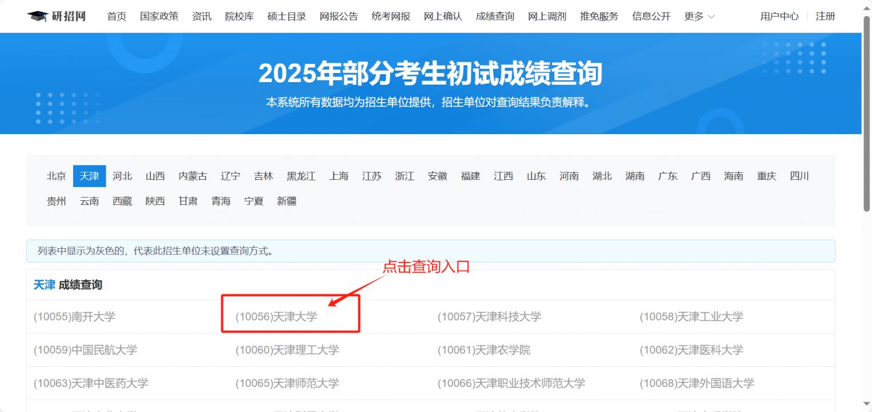This screenshot has height=412, width=872.
Task: Select 黑龙江 province
Action: coord(301,176)
